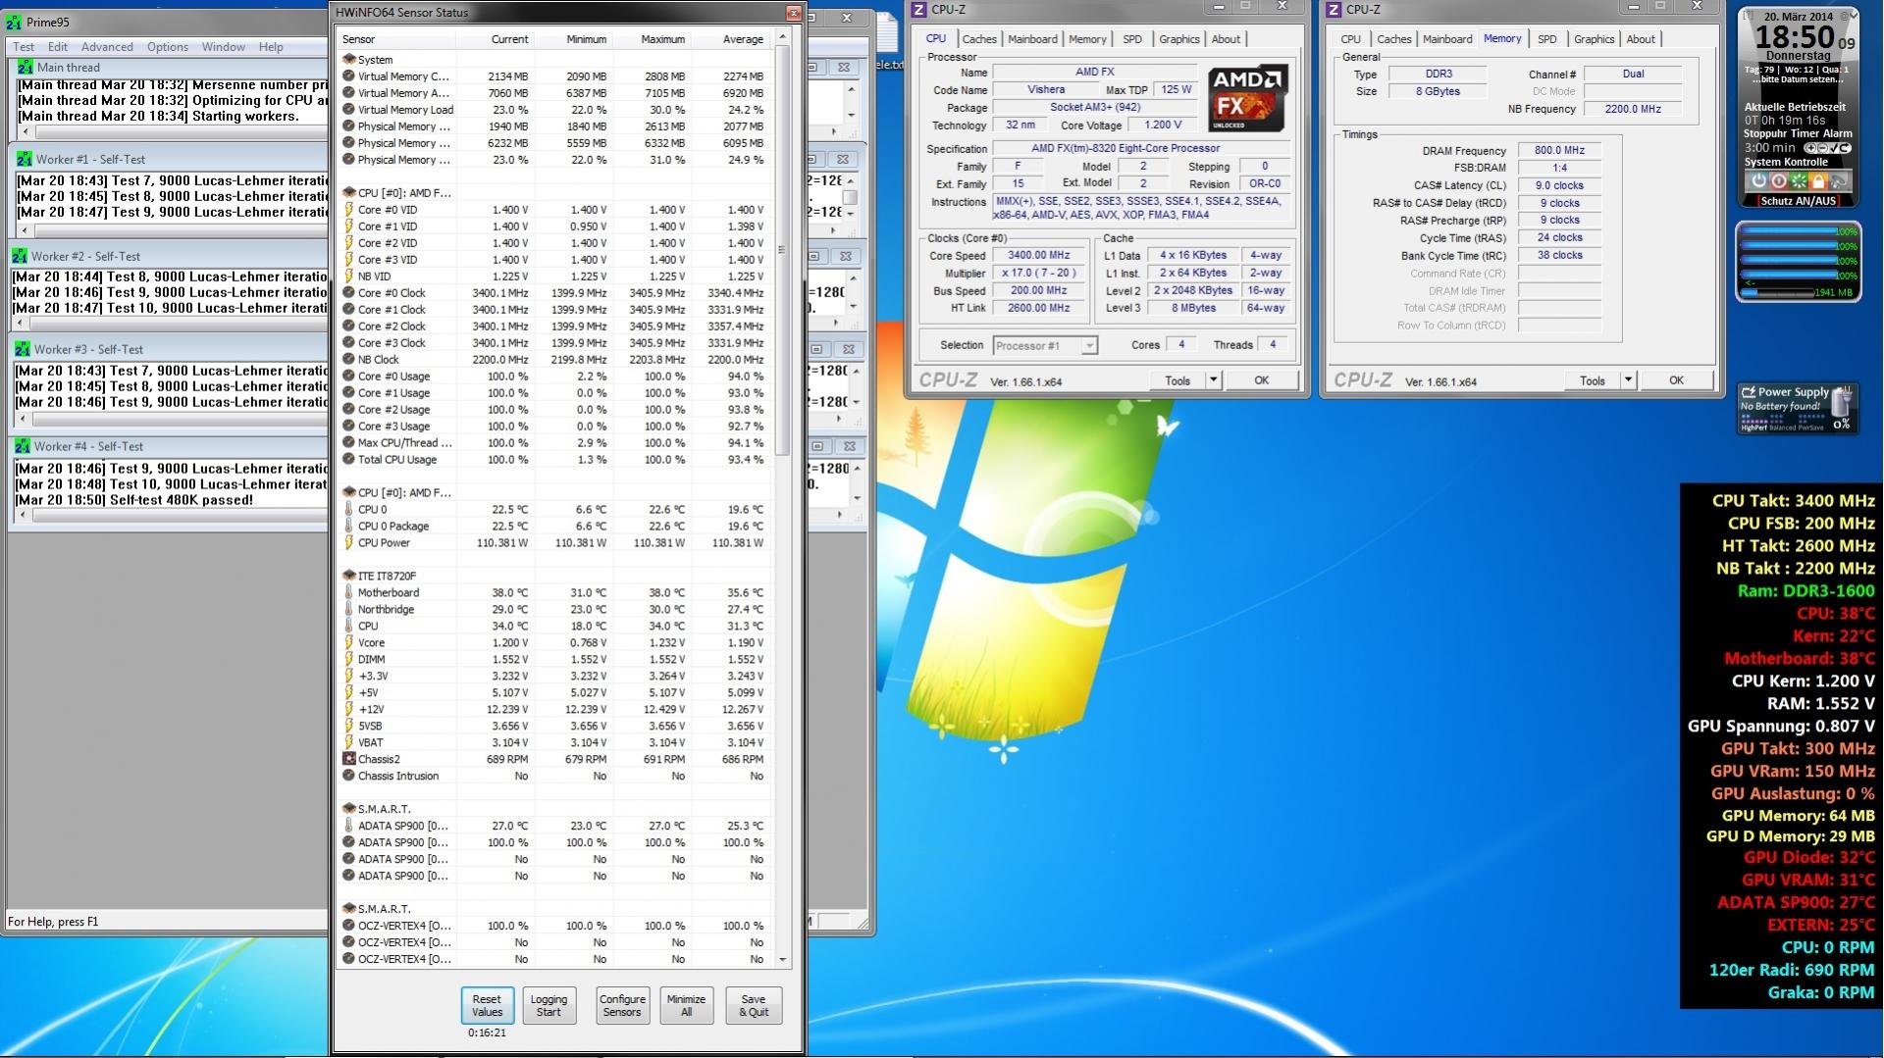Select the 'NB Clock' sensor row

pos(554,360)
